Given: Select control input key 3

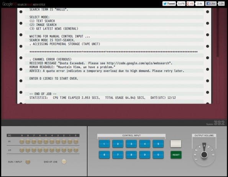Looking at the screenshot, I should click(131, 144).
